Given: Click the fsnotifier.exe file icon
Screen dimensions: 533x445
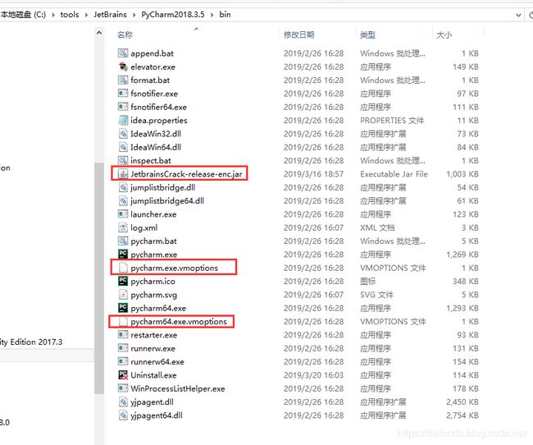Looking at the screenshot, I should tap(123, 94).
